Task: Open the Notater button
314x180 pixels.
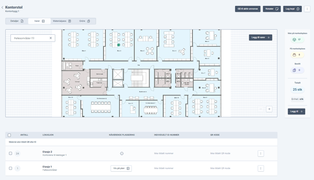Action: (x=272, y=9)
